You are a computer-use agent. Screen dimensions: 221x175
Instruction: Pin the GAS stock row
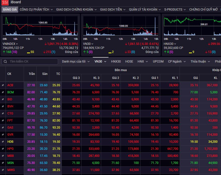[3, 128]
